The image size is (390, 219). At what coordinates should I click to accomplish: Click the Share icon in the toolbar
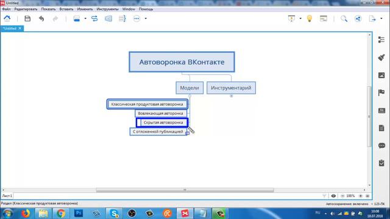click(x=358, y=18)
